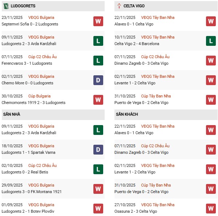Click the SÂN NHÀ section header
The height and width of the screenshot is (216, 218).
click(12, 115)
